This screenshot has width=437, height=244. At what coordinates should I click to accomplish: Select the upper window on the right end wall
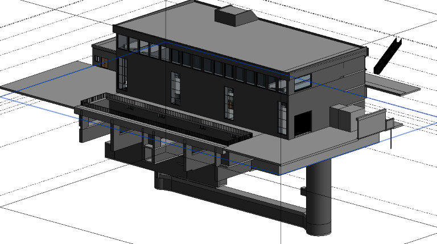coord(302,84)
